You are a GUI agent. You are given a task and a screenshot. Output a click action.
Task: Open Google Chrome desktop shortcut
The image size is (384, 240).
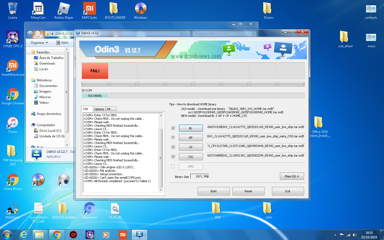tap(13, 96)
